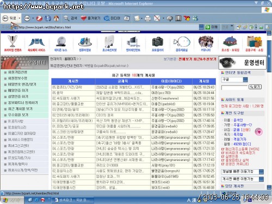Open browsing history toolbar icon

(x=127, y=18)
